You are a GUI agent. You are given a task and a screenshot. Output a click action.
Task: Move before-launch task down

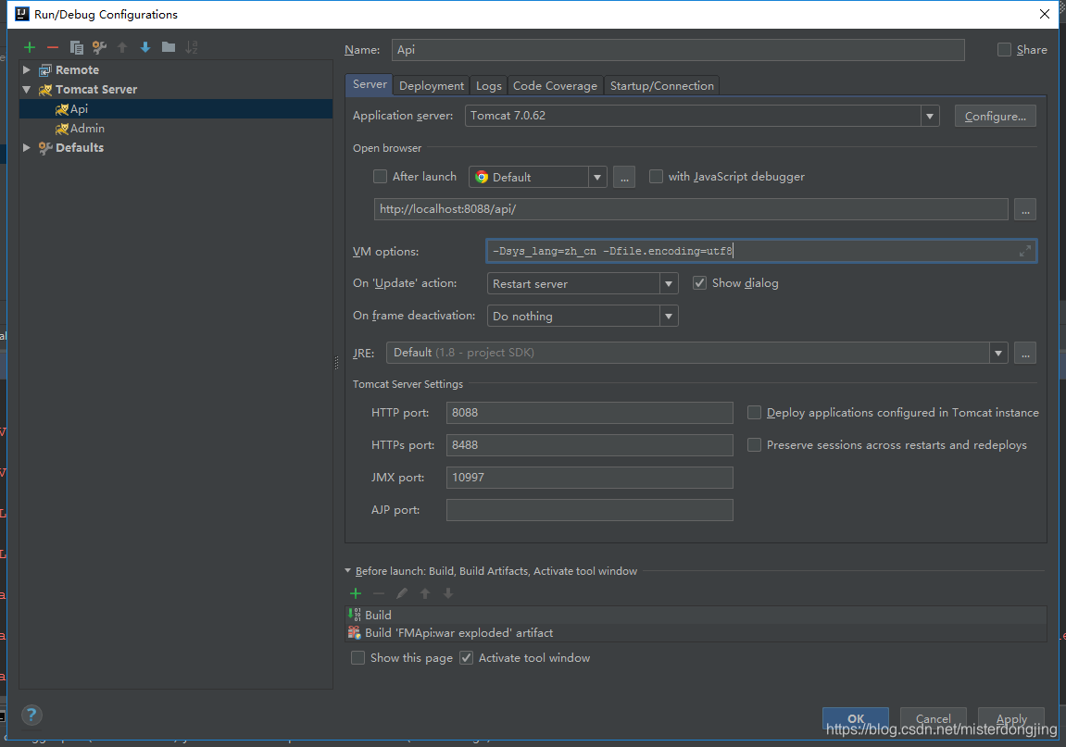(448, 593)
